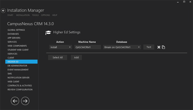Open the INSTALLATION menu

pos(23,15)
